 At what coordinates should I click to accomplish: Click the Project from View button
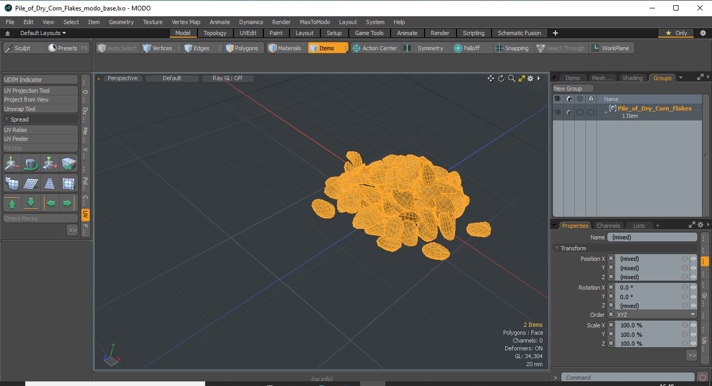pyautogui.click(x=41, y=100)
